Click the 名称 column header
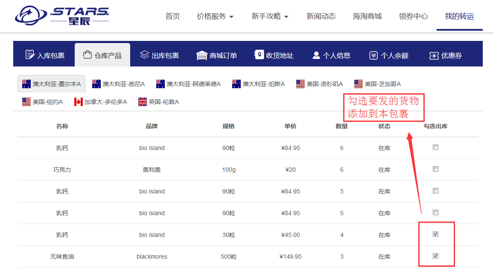This screenshot has width=493, height=271. coord(62,126)
